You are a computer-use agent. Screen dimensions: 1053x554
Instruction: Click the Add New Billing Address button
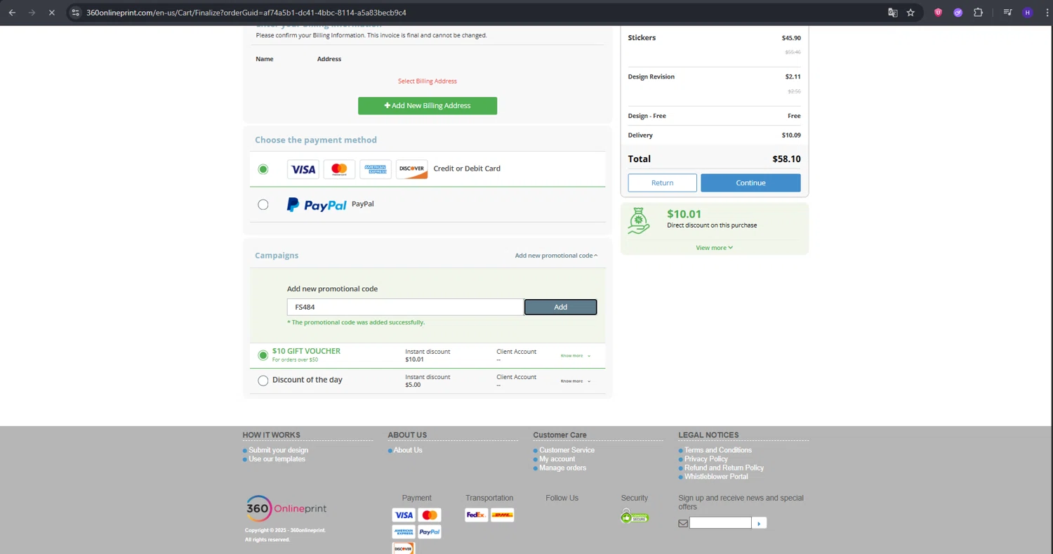(x=428, y=106)
